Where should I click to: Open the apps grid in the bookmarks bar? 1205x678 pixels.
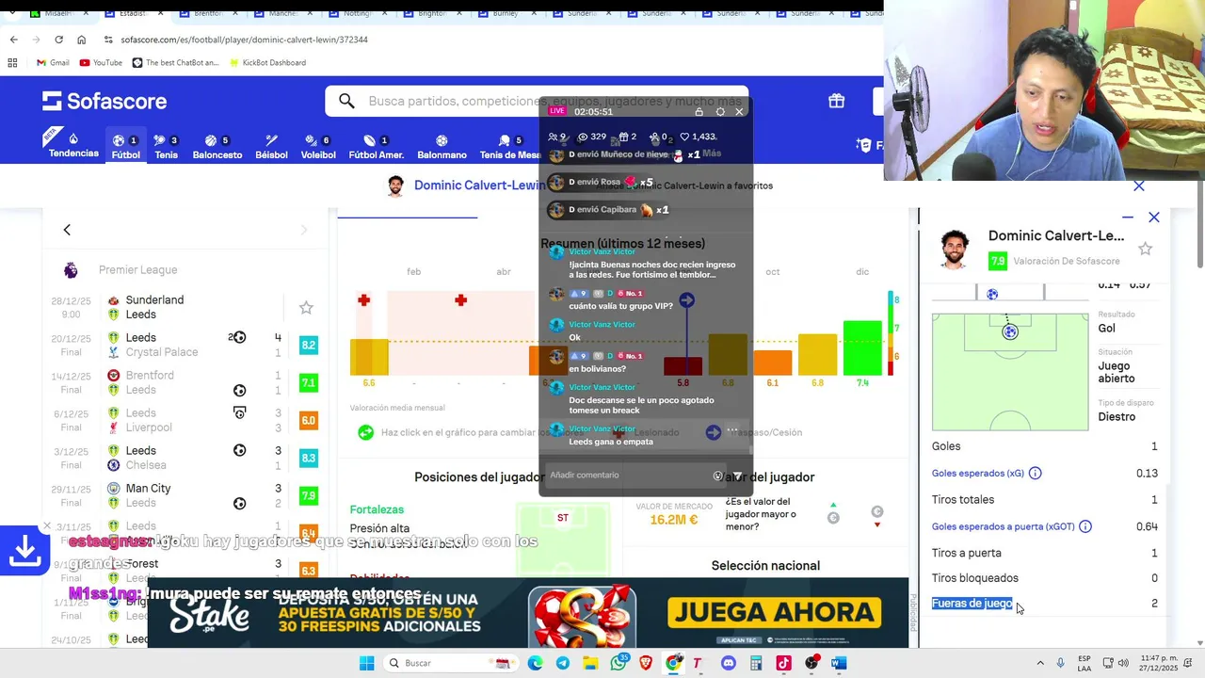pos(12,62)
